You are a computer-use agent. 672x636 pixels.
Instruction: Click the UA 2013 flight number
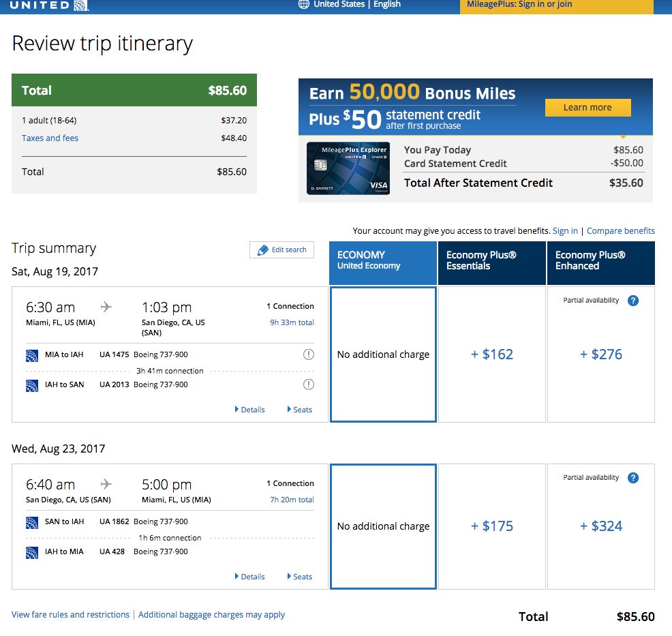114,384
